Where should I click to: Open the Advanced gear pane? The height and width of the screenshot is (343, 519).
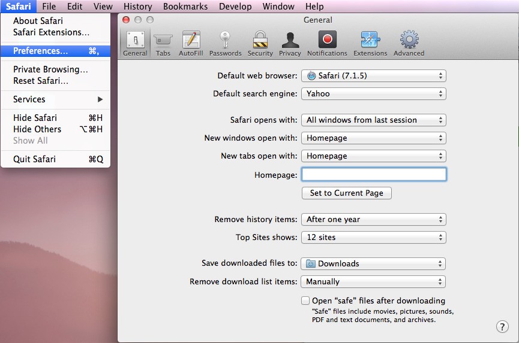pos(409,44)
